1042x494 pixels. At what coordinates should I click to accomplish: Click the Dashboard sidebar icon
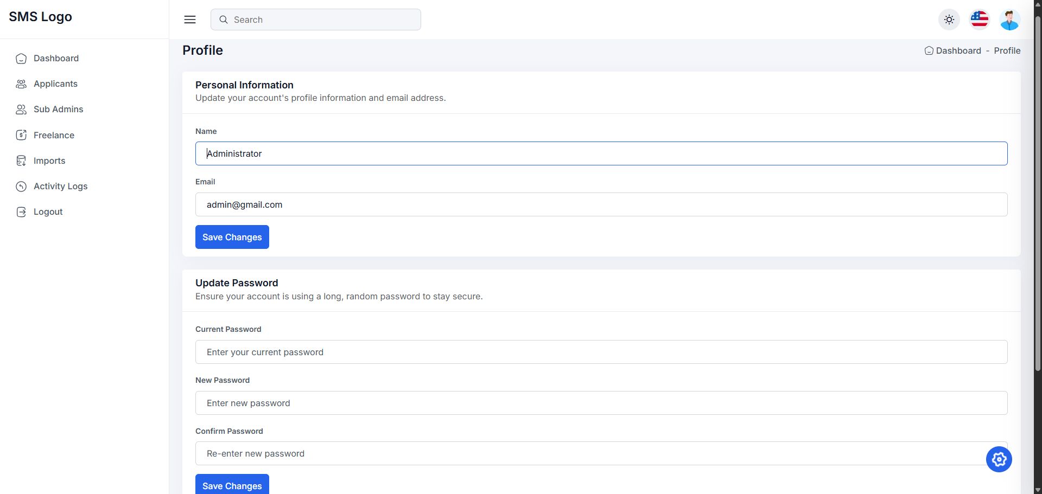(21, 59)
